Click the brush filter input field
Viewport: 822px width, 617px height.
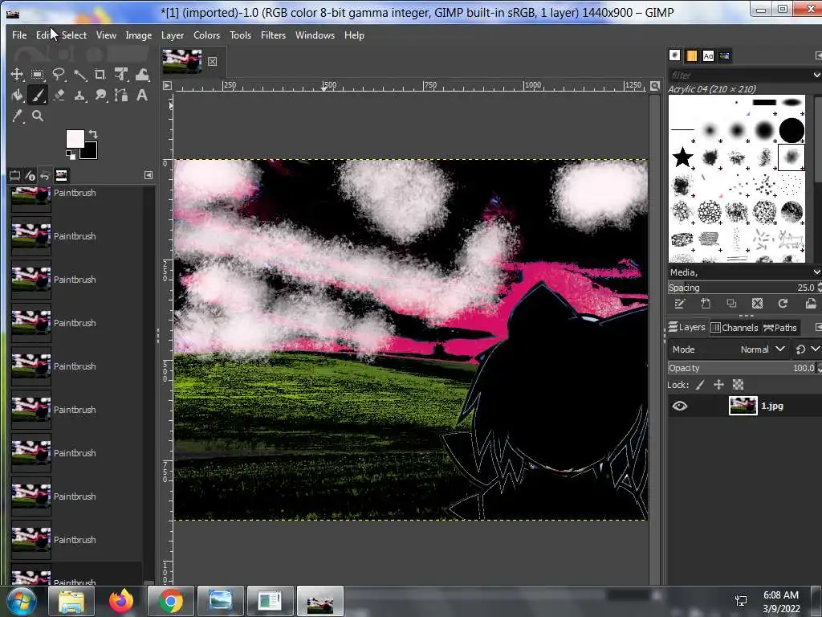(739, 75)
